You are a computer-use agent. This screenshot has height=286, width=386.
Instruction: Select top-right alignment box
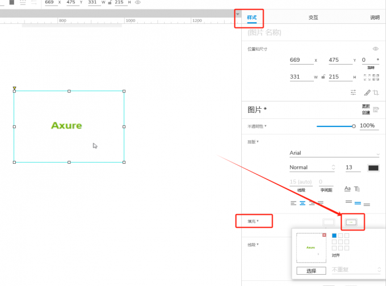(347, 236)
